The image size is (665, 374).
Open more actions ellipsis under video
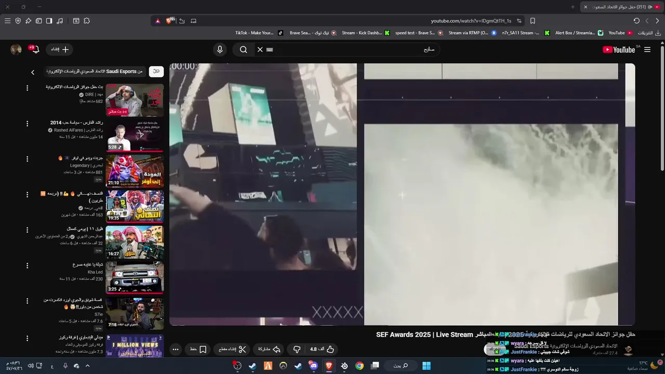point(176,349)
